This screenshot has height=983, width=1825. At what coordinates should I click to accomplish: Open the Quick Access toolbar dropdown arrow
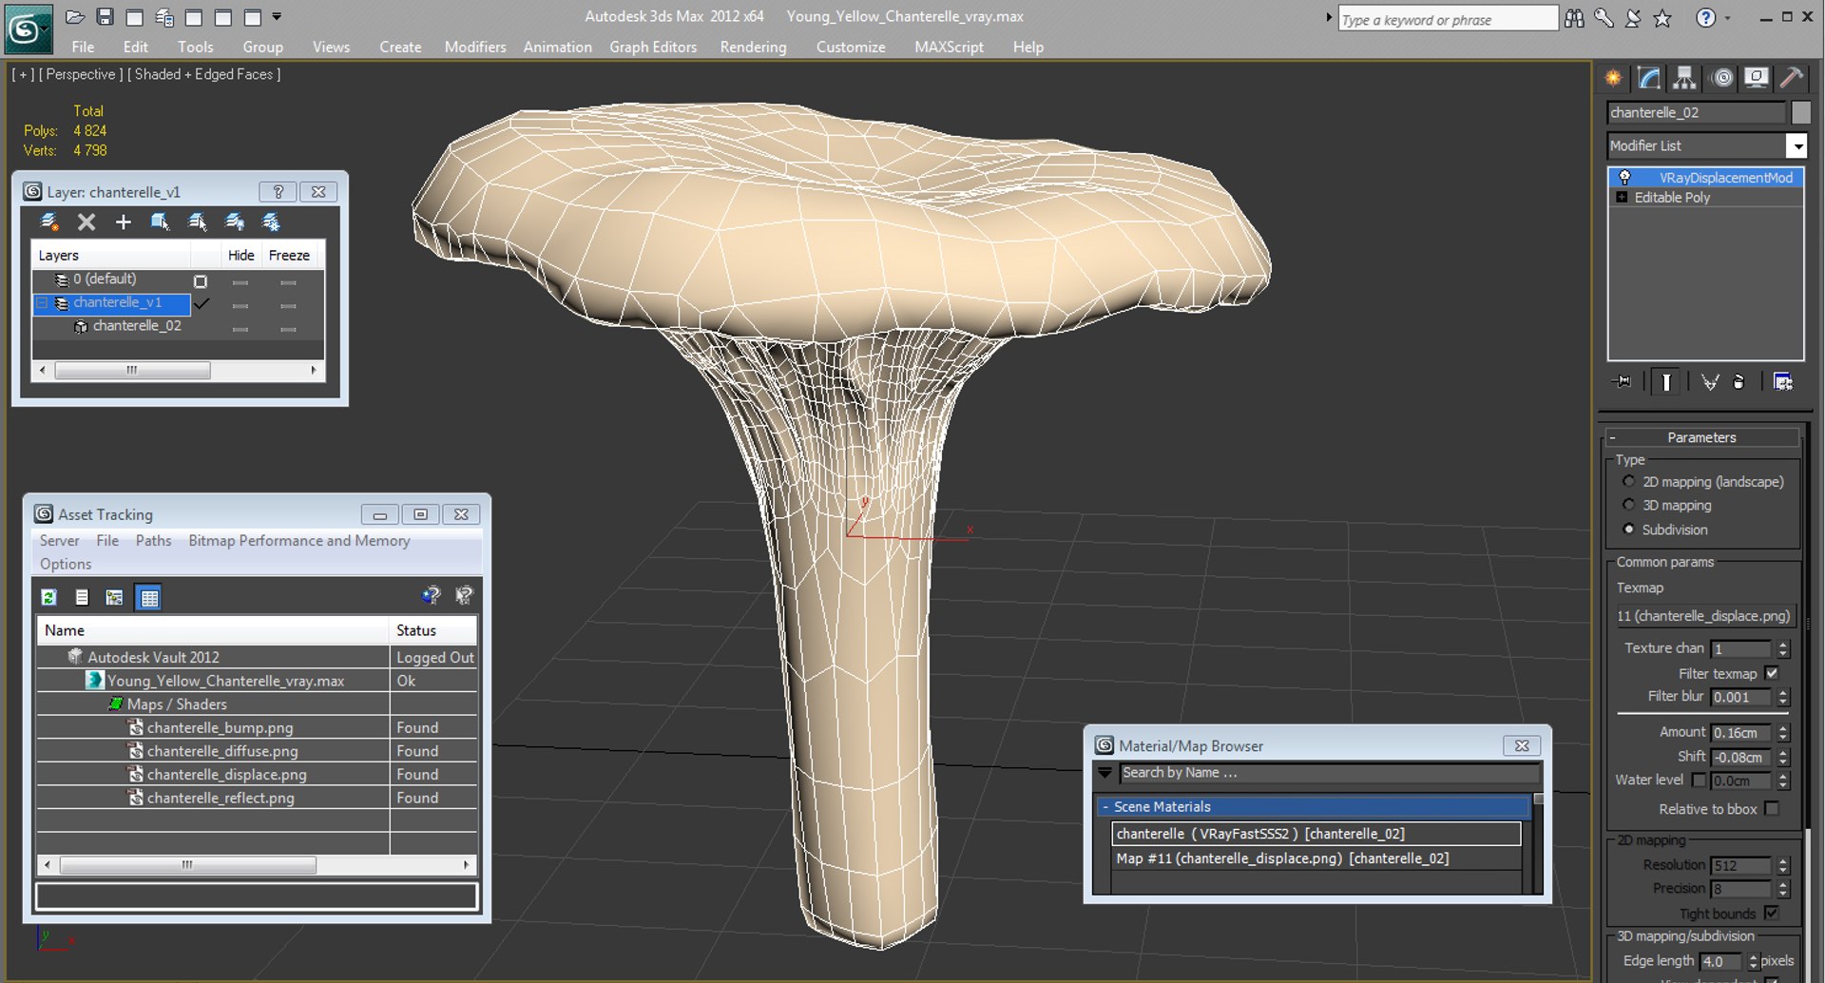277,17
